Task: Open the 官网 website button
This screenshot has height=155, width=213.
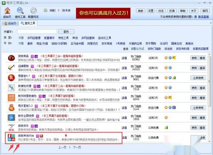Action: 205,11
